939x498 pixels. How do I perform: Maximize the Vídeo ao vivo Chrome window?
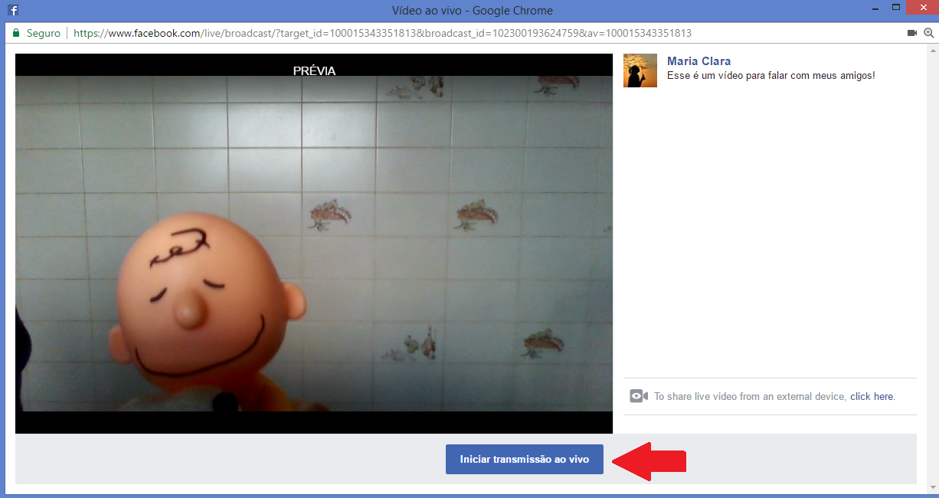896,8
